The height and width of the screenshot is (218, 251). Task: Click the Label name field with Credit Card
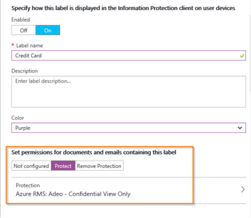point(128,55)
